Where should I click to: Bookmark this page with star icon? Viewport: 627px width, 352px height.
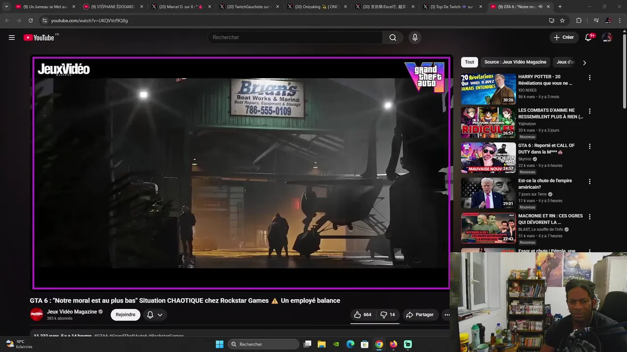[562, 21]
